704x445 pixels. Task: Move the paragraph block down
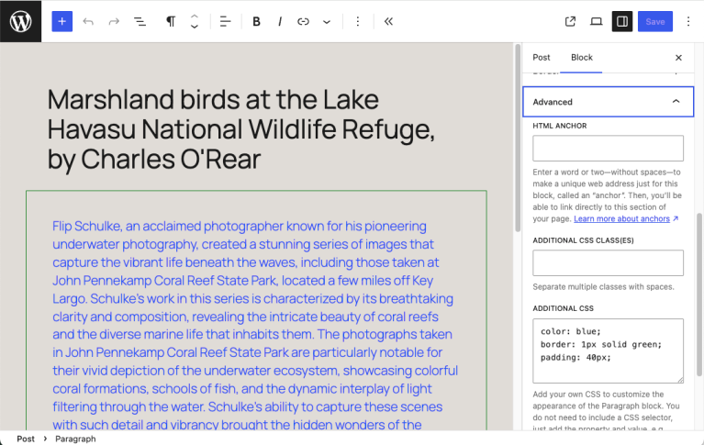pos(195,27)
